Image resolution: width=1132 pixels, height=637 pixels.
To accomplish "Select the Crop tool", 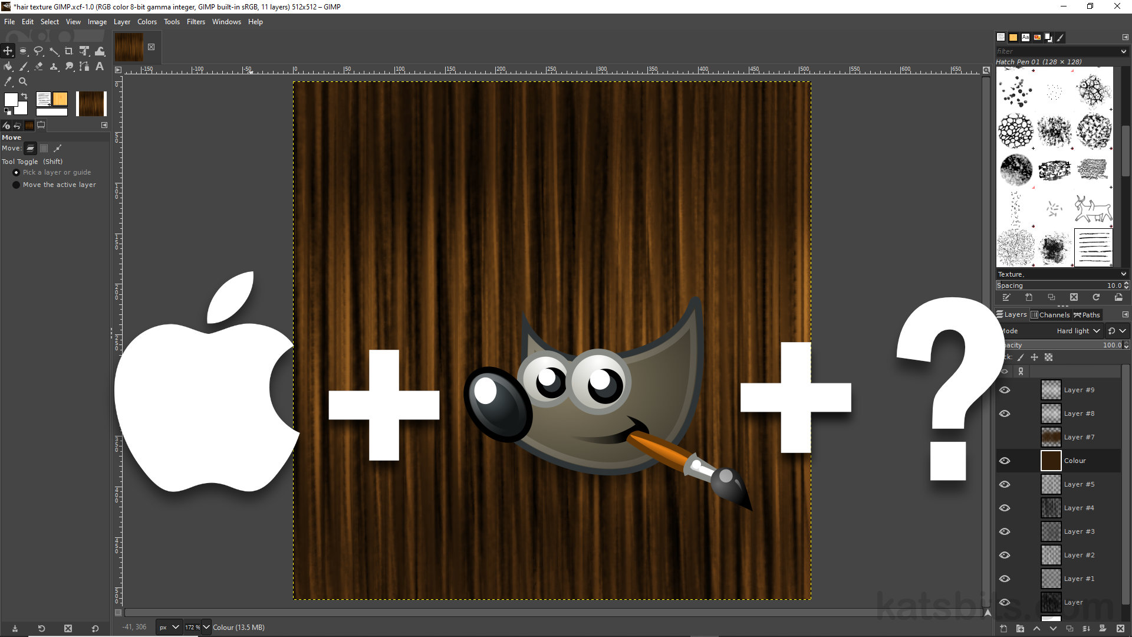I will click(69, 51).
